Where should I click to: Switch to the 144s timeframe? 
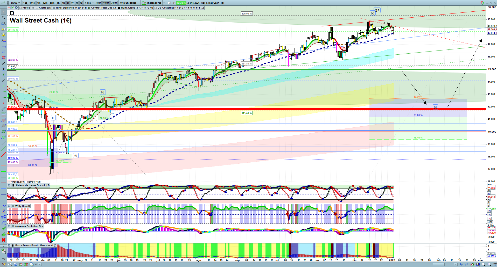tap(32, 3)
